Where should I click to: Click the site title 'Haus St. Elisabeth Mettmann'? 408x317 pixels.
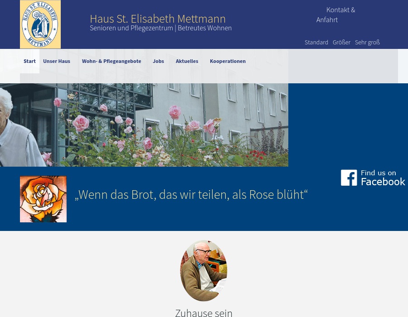(x=158, y=19)
